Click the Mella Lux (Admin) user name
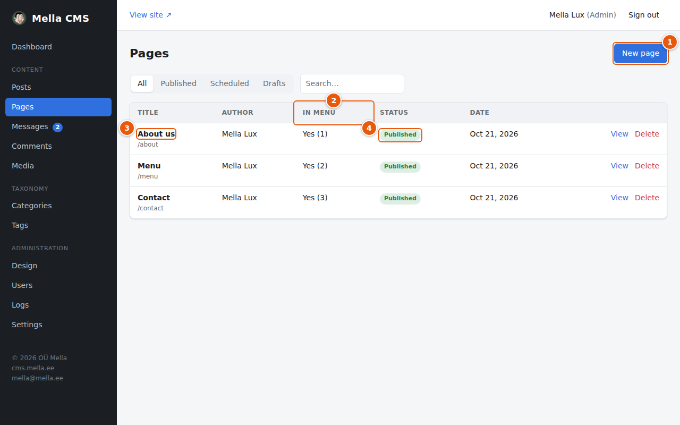The width and height of the screenshot is (680, 425). (x=583, y=15)
